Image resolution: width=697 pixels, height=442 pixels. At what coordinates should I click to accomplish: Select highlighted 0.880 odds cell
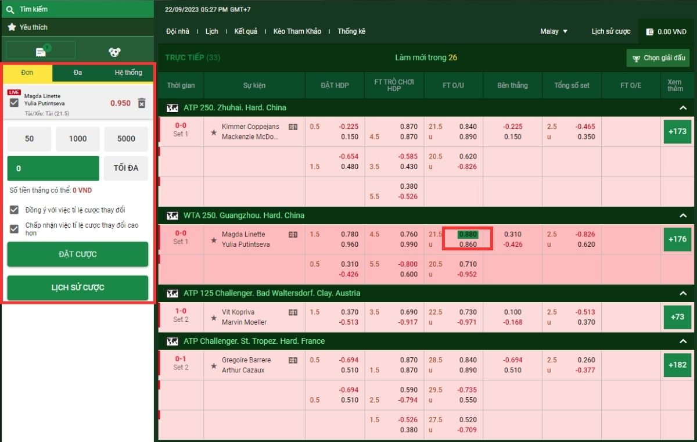468,235
